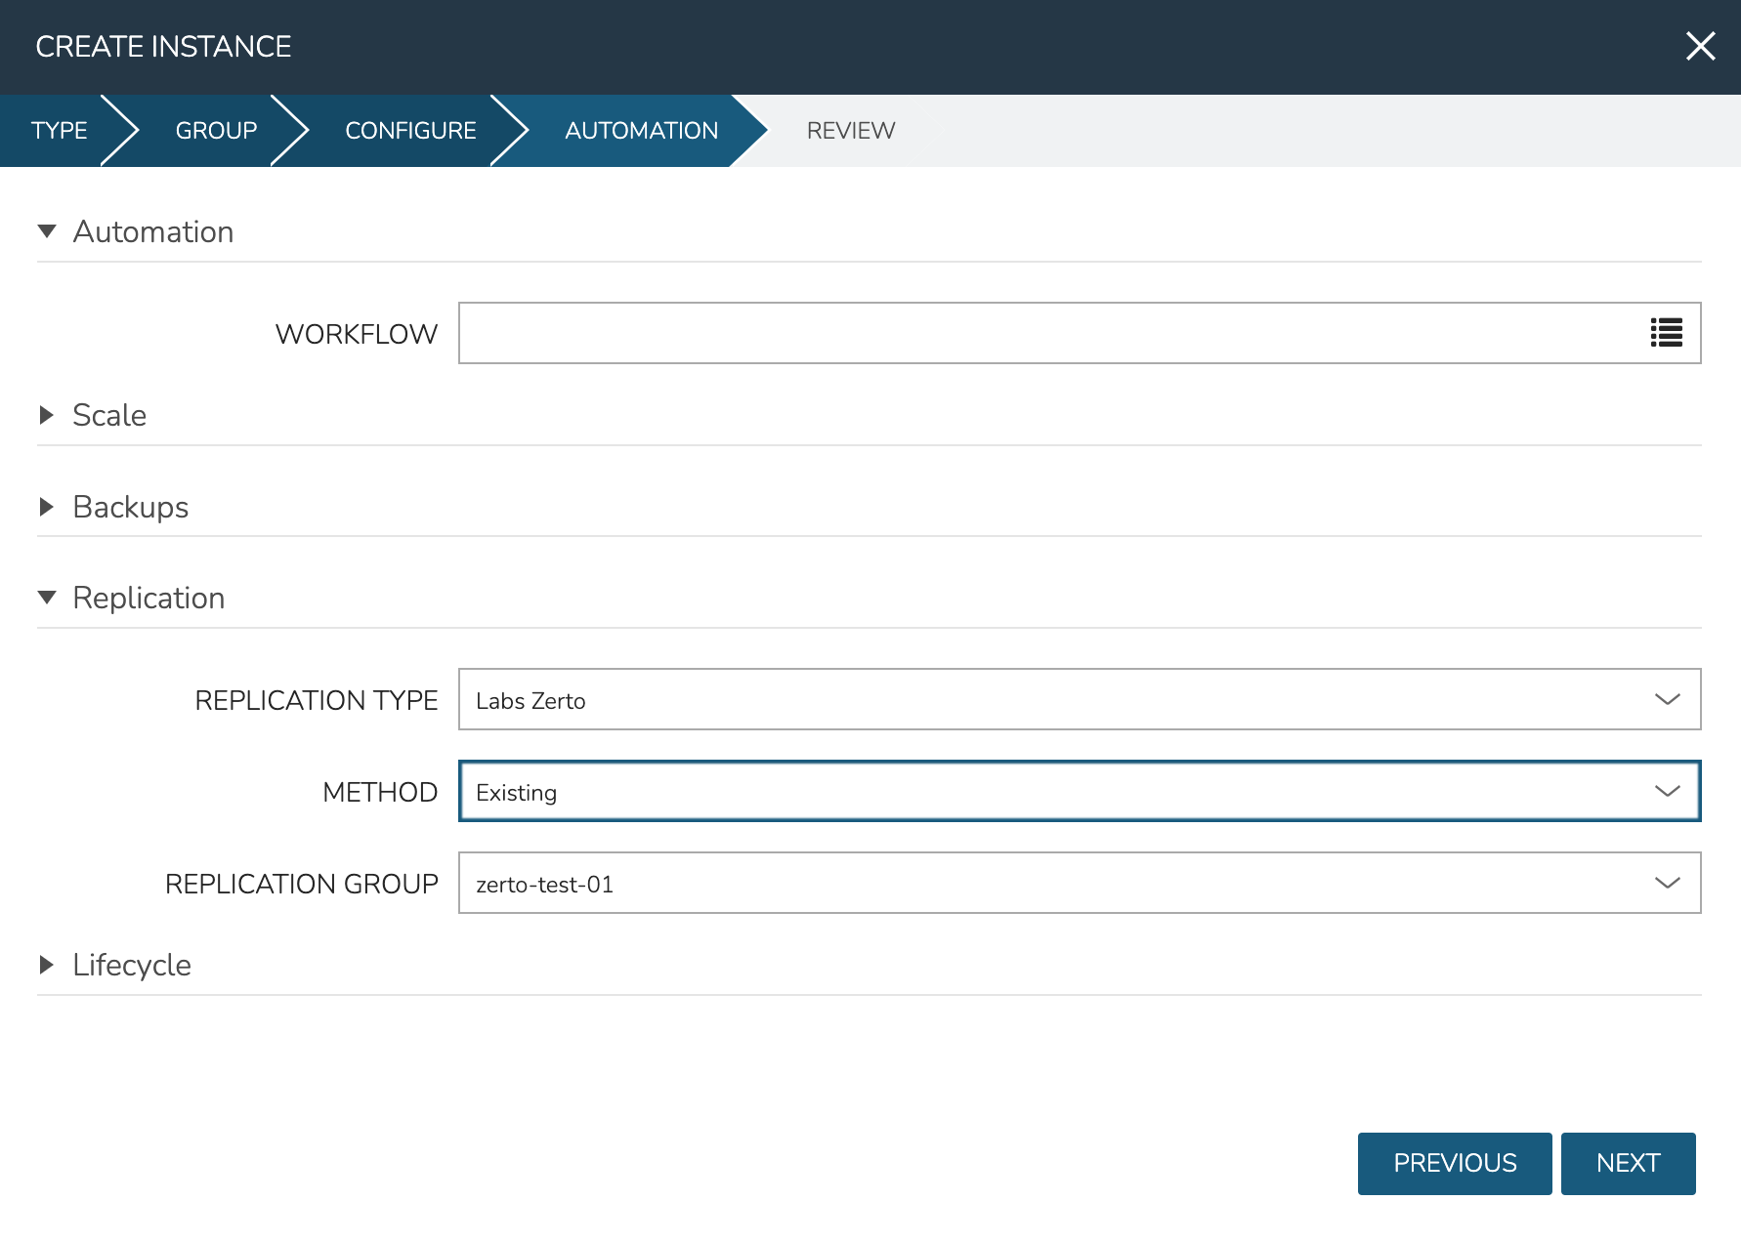The width and height of the screenshot is (1741, 1242).
Task: Click inside the Workflow input field
Action: click(1045, 333)
